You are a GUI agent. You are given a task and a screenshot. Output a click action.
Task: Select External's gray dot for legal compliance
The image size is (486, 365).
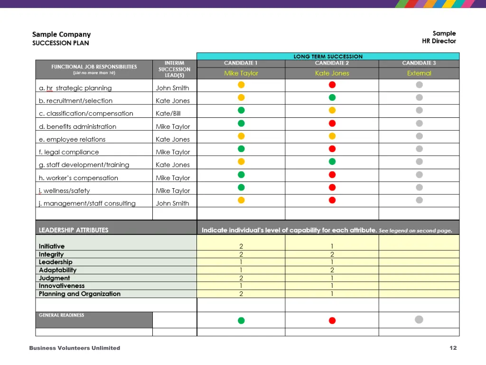(420, 149)
